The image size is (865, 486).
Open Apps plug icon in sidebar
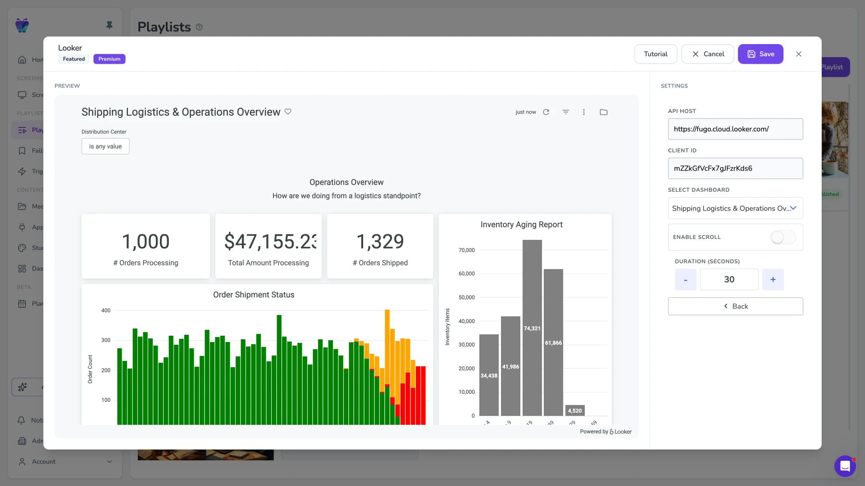[x=22, y=227]
